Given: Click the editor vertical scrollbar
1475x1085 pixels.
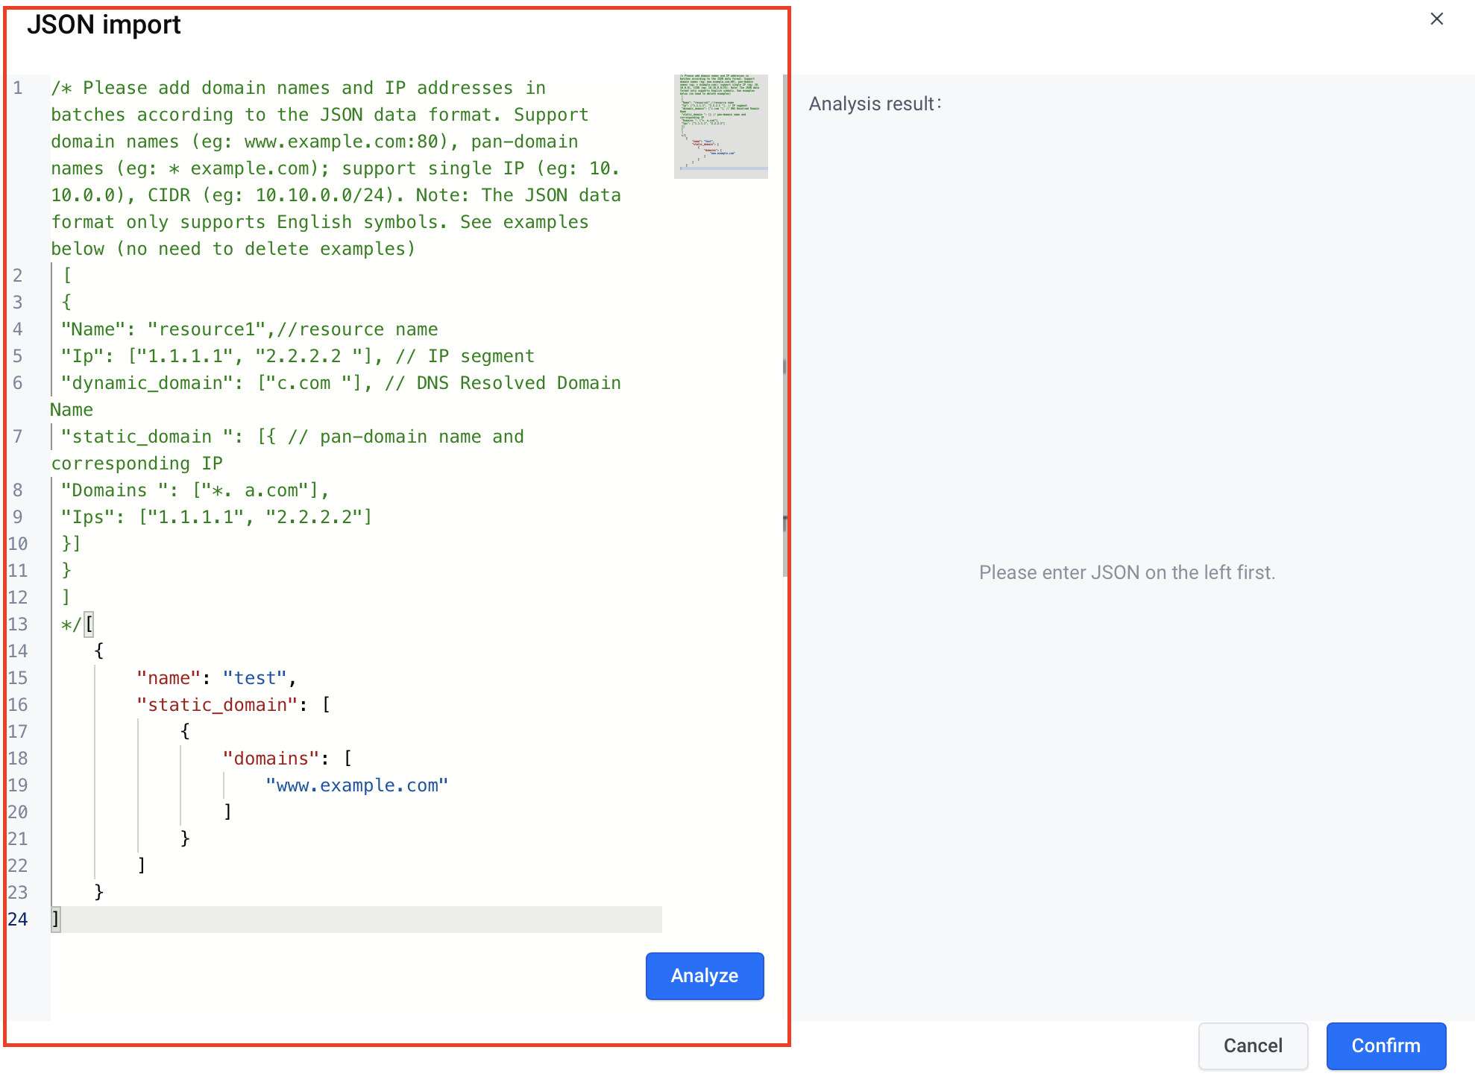Looking at the screenshot, I should pyautogui.click(x=784, y=326).
